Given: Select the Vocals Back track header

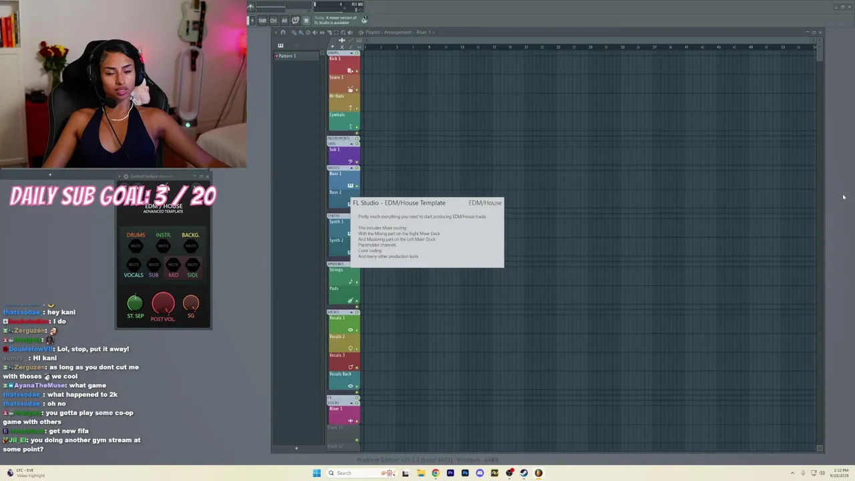Looking at the screenshot, I should (x=343, y=380).
